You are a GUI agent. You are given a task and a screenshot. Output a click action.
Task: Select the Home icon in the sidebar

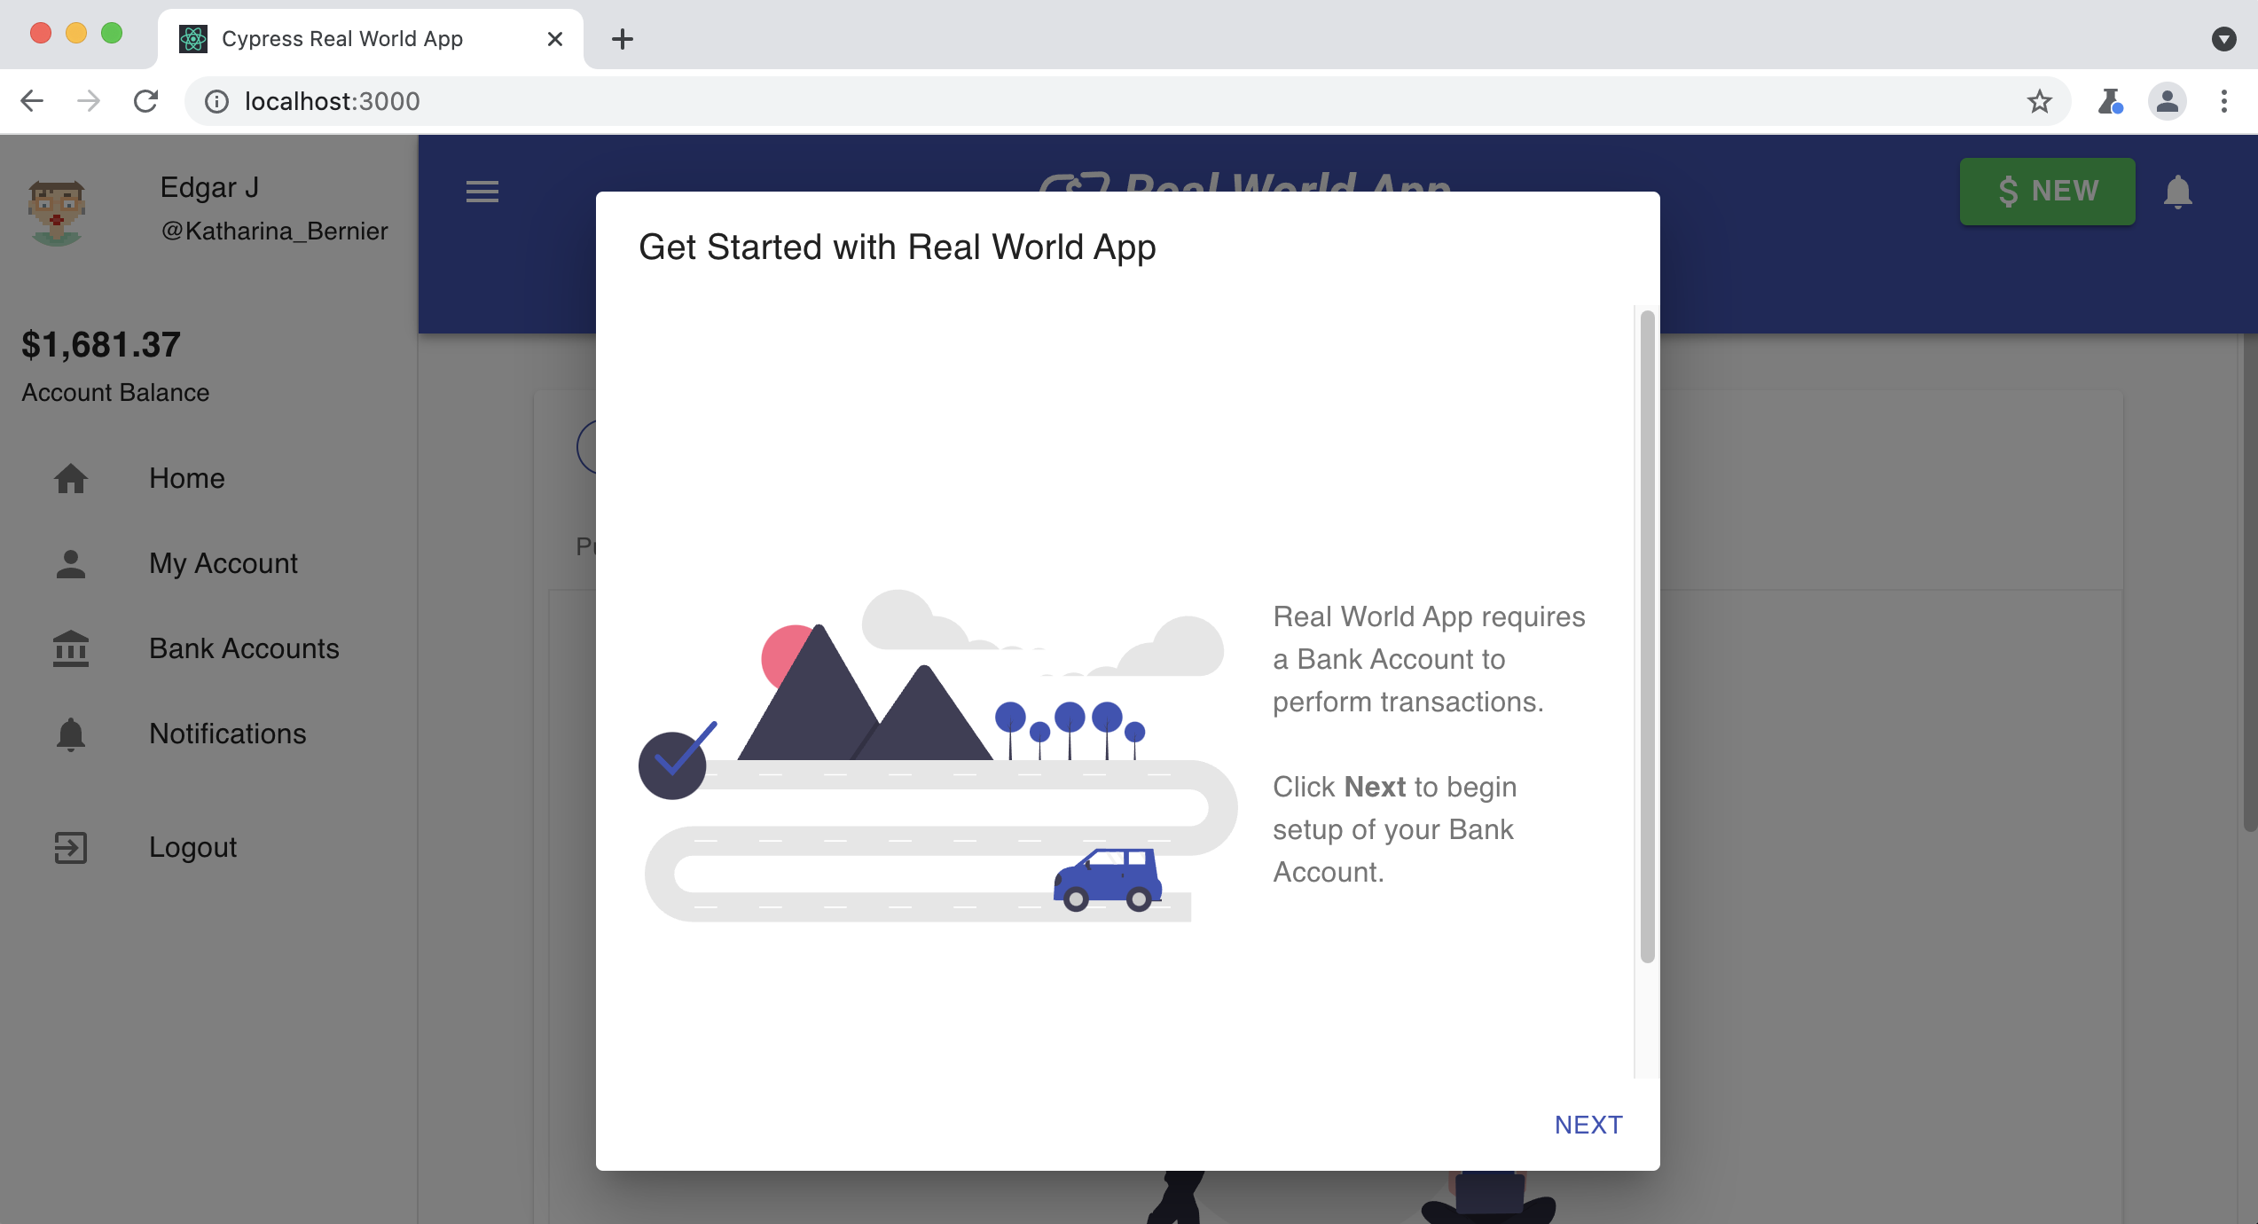(71, 479)
